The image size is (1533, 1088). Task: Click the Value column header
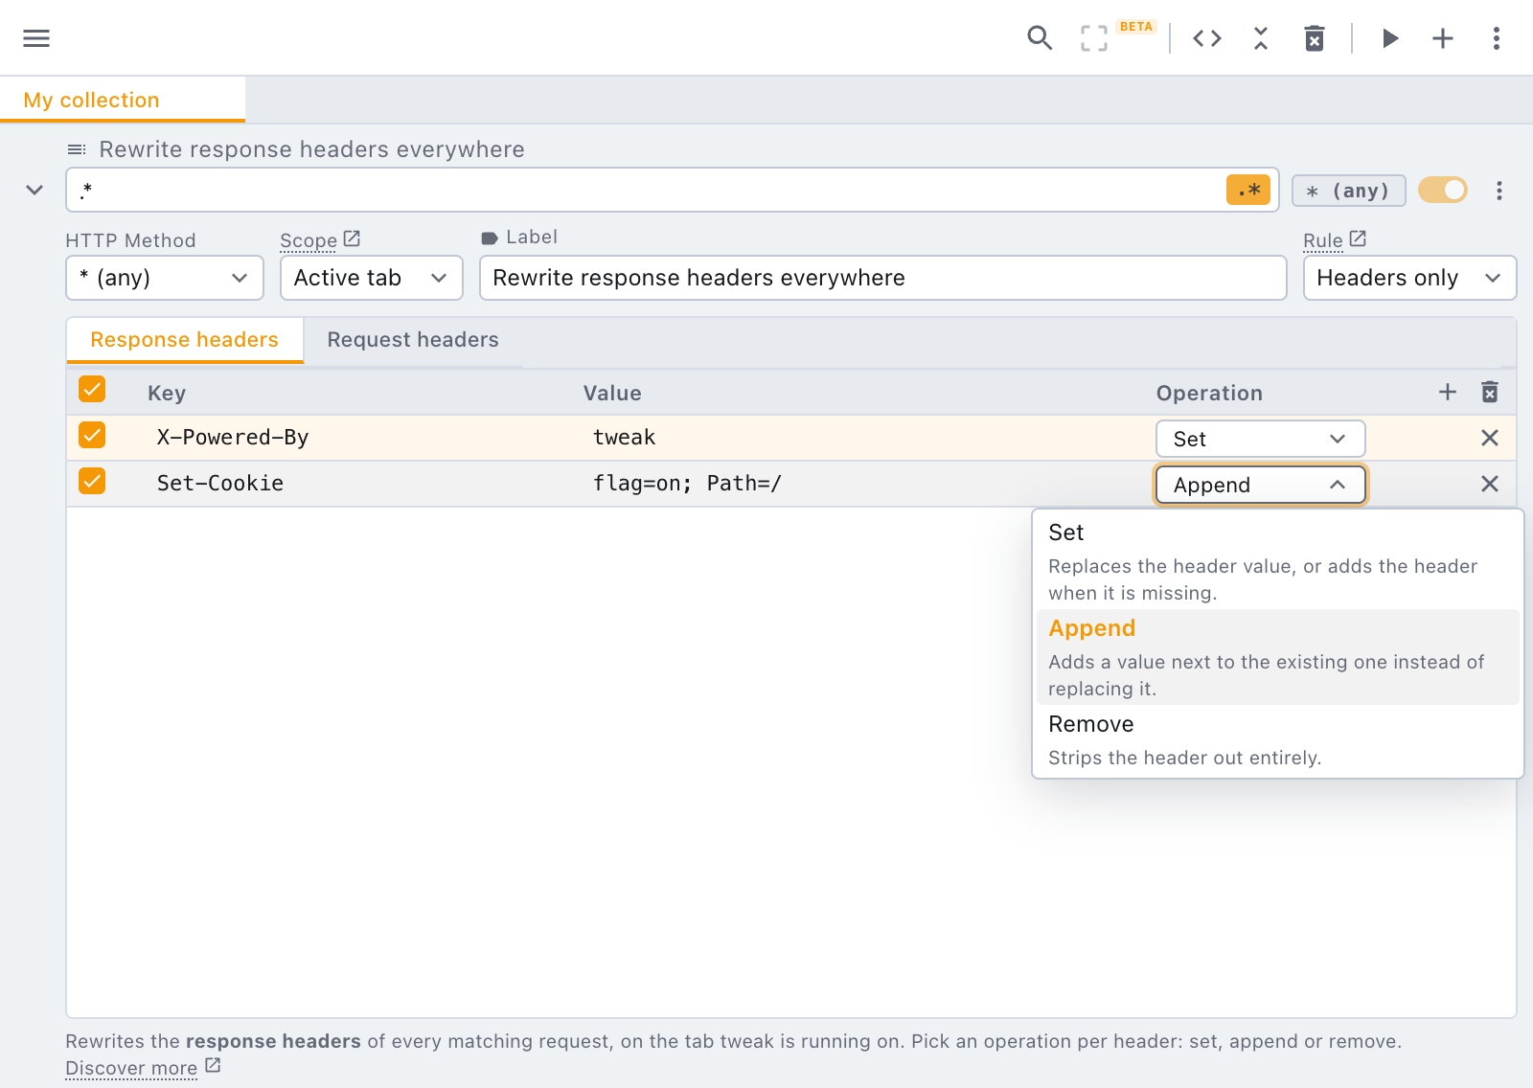(x=612, y=393)
